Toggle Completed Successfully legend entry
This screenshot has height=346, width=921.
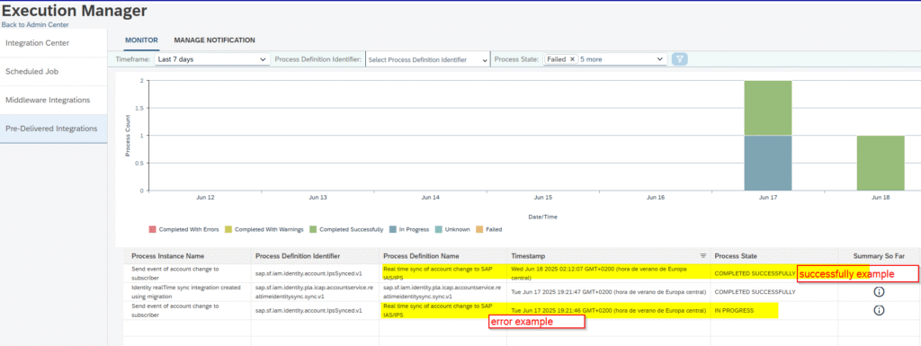coord(346,229)
